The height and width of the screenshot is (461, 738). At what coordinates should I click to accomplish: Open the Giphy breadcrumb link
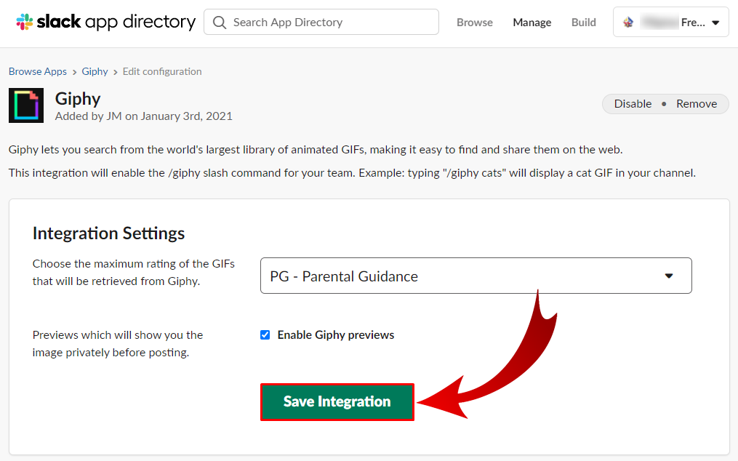click(x=95, y=72)
